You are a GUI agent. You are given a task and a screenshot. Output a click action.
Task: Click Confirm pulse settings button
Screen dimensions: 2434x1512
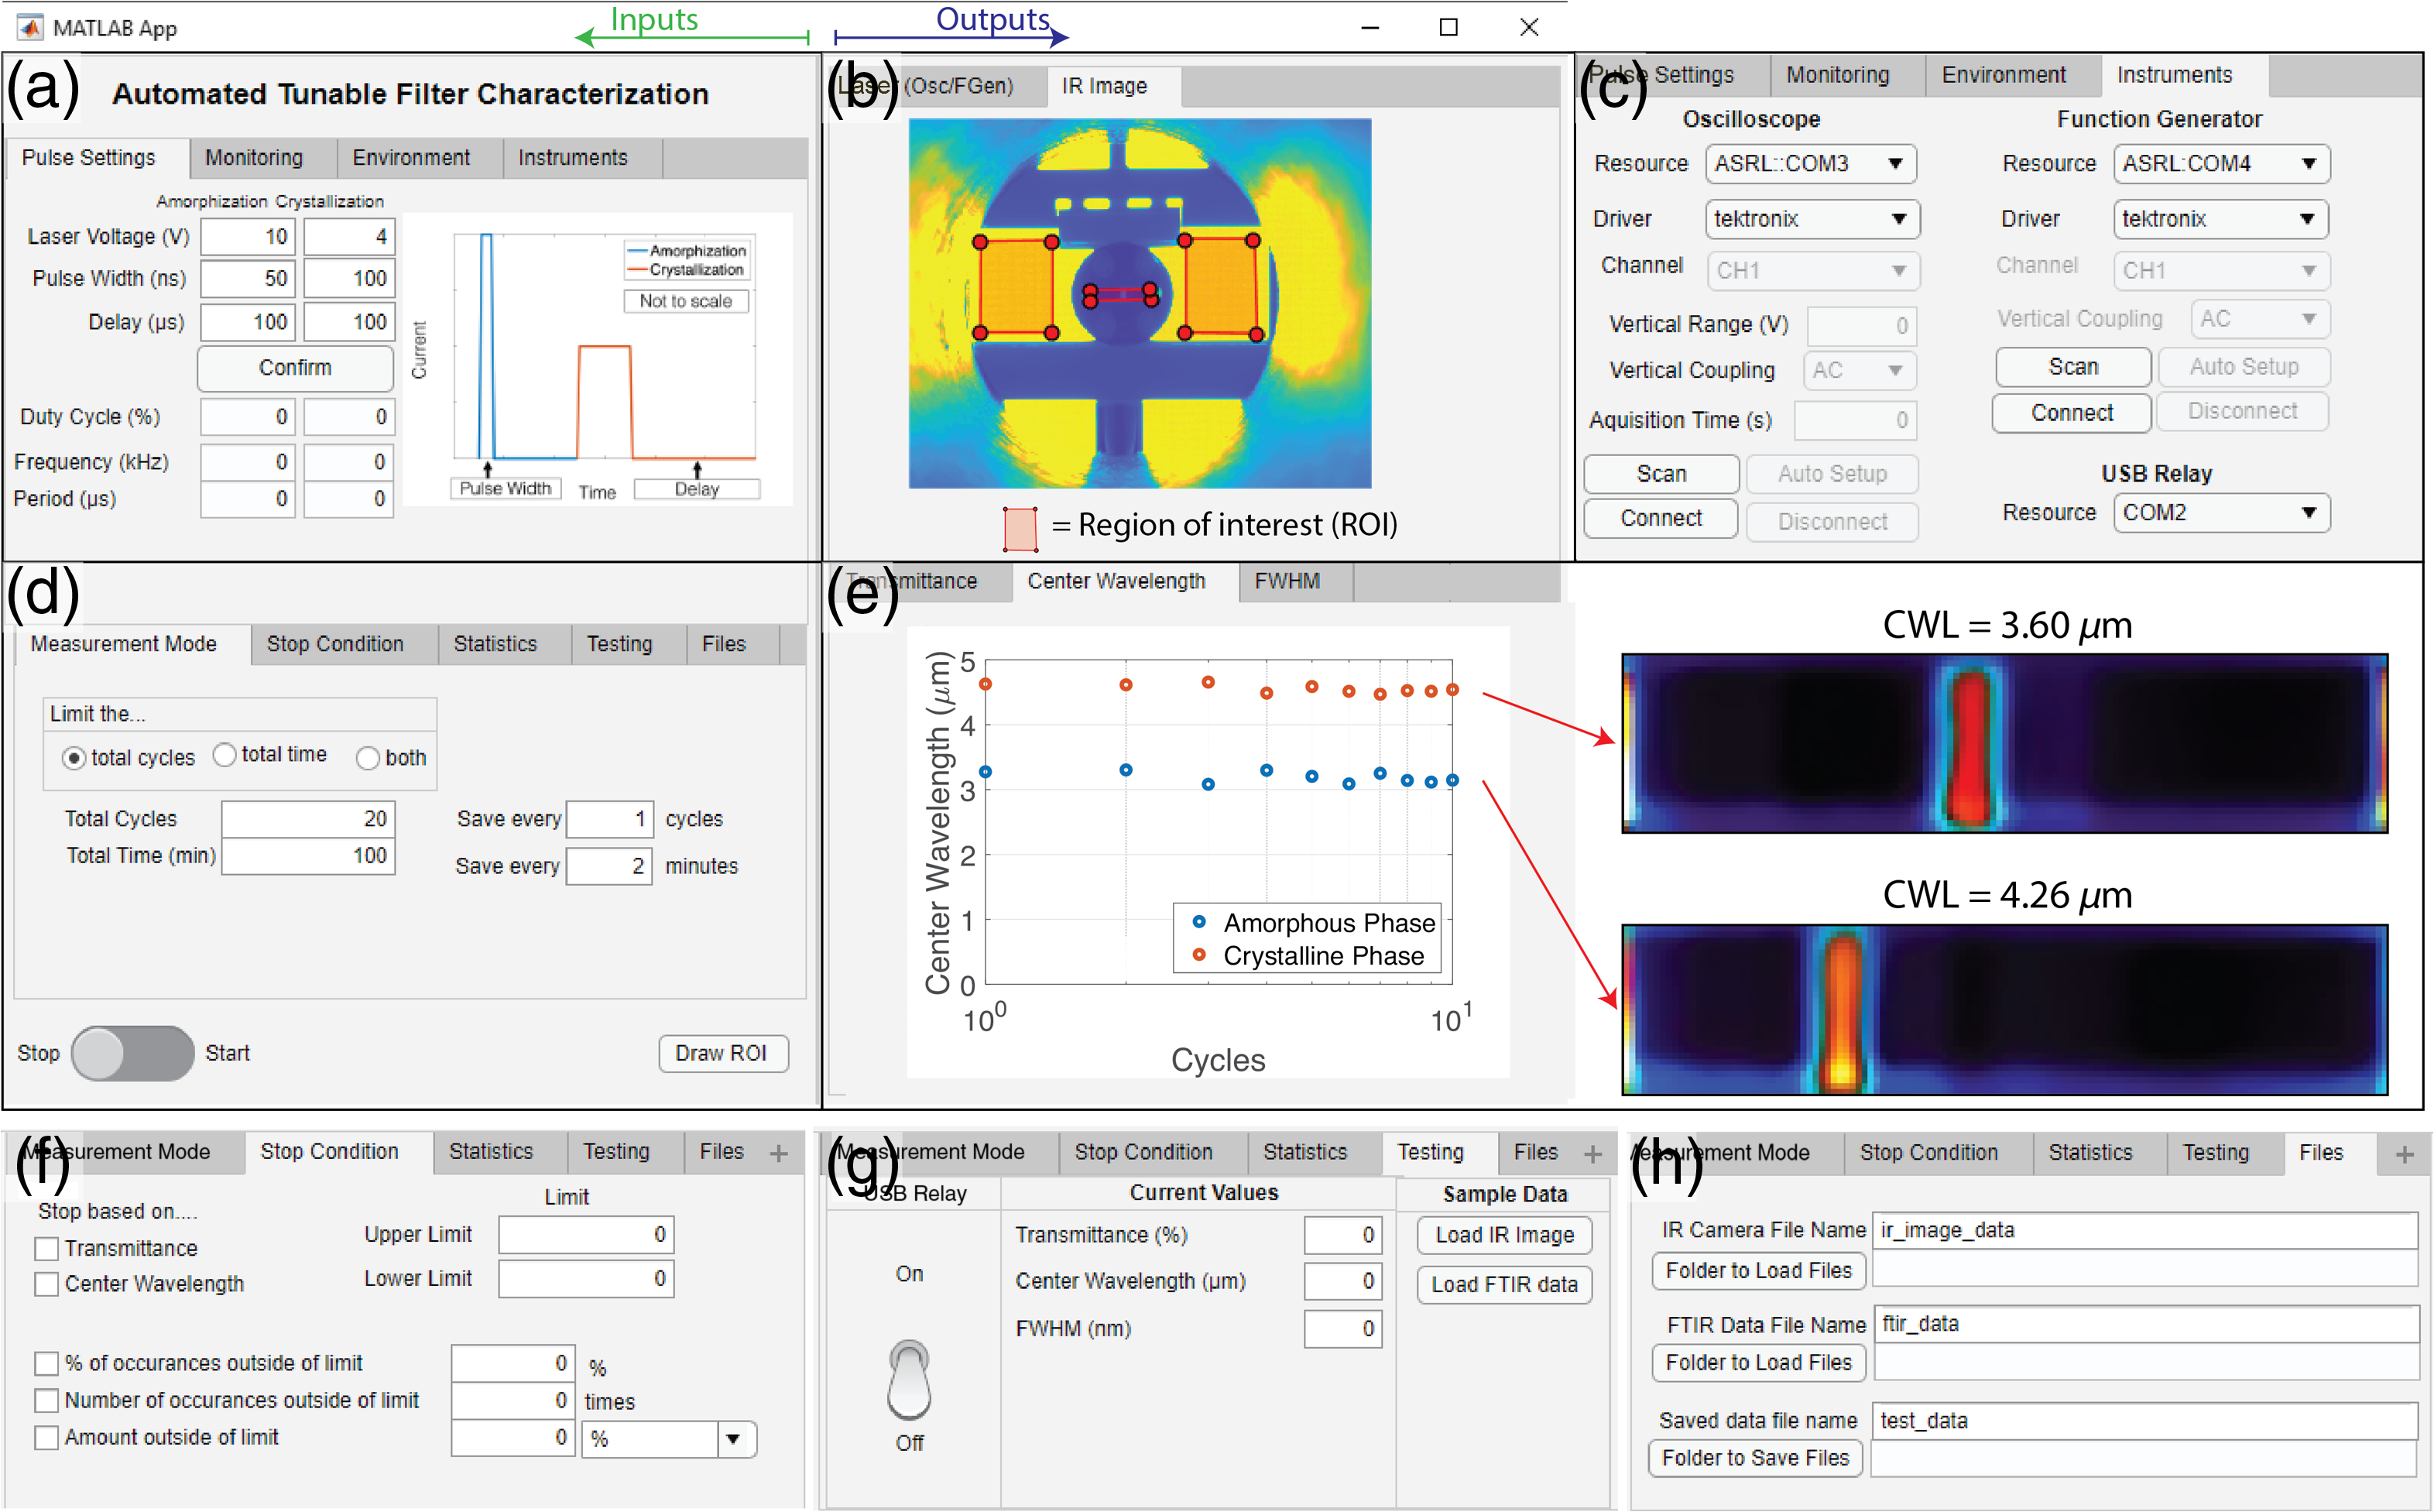[295, 368]
